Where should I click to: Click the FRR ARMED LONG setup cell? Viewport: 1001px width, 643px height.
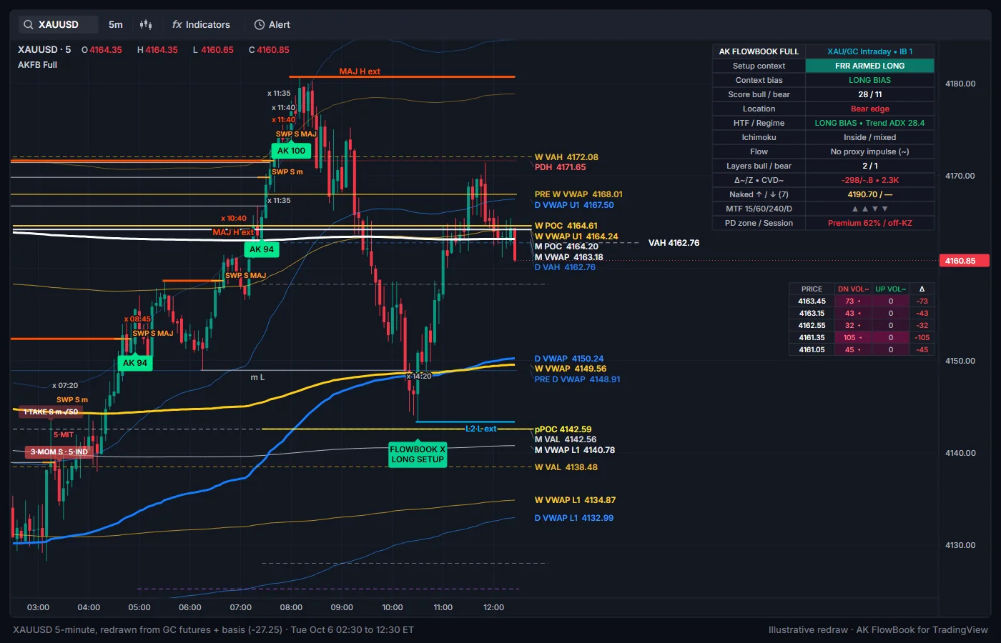click(x=869, y=66)
